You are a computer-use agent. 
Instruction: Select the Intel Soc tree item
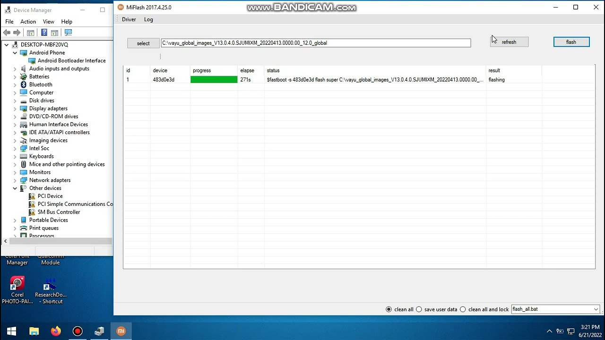pos(39,148)
